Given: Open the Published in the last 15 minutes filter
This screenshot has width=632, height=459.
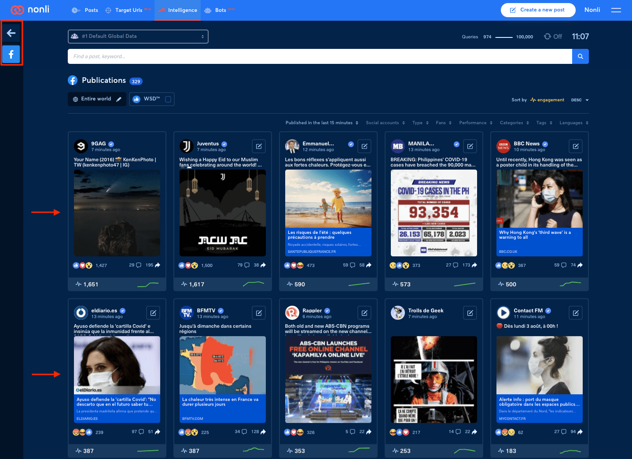Looking at the screenshot, I should pyautogui.click(x=322, y=123).
